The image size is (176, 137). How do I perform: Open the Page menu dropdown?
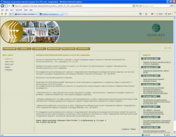tap(161, 14)
